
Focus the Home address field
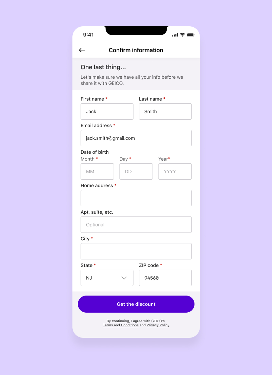136,198
